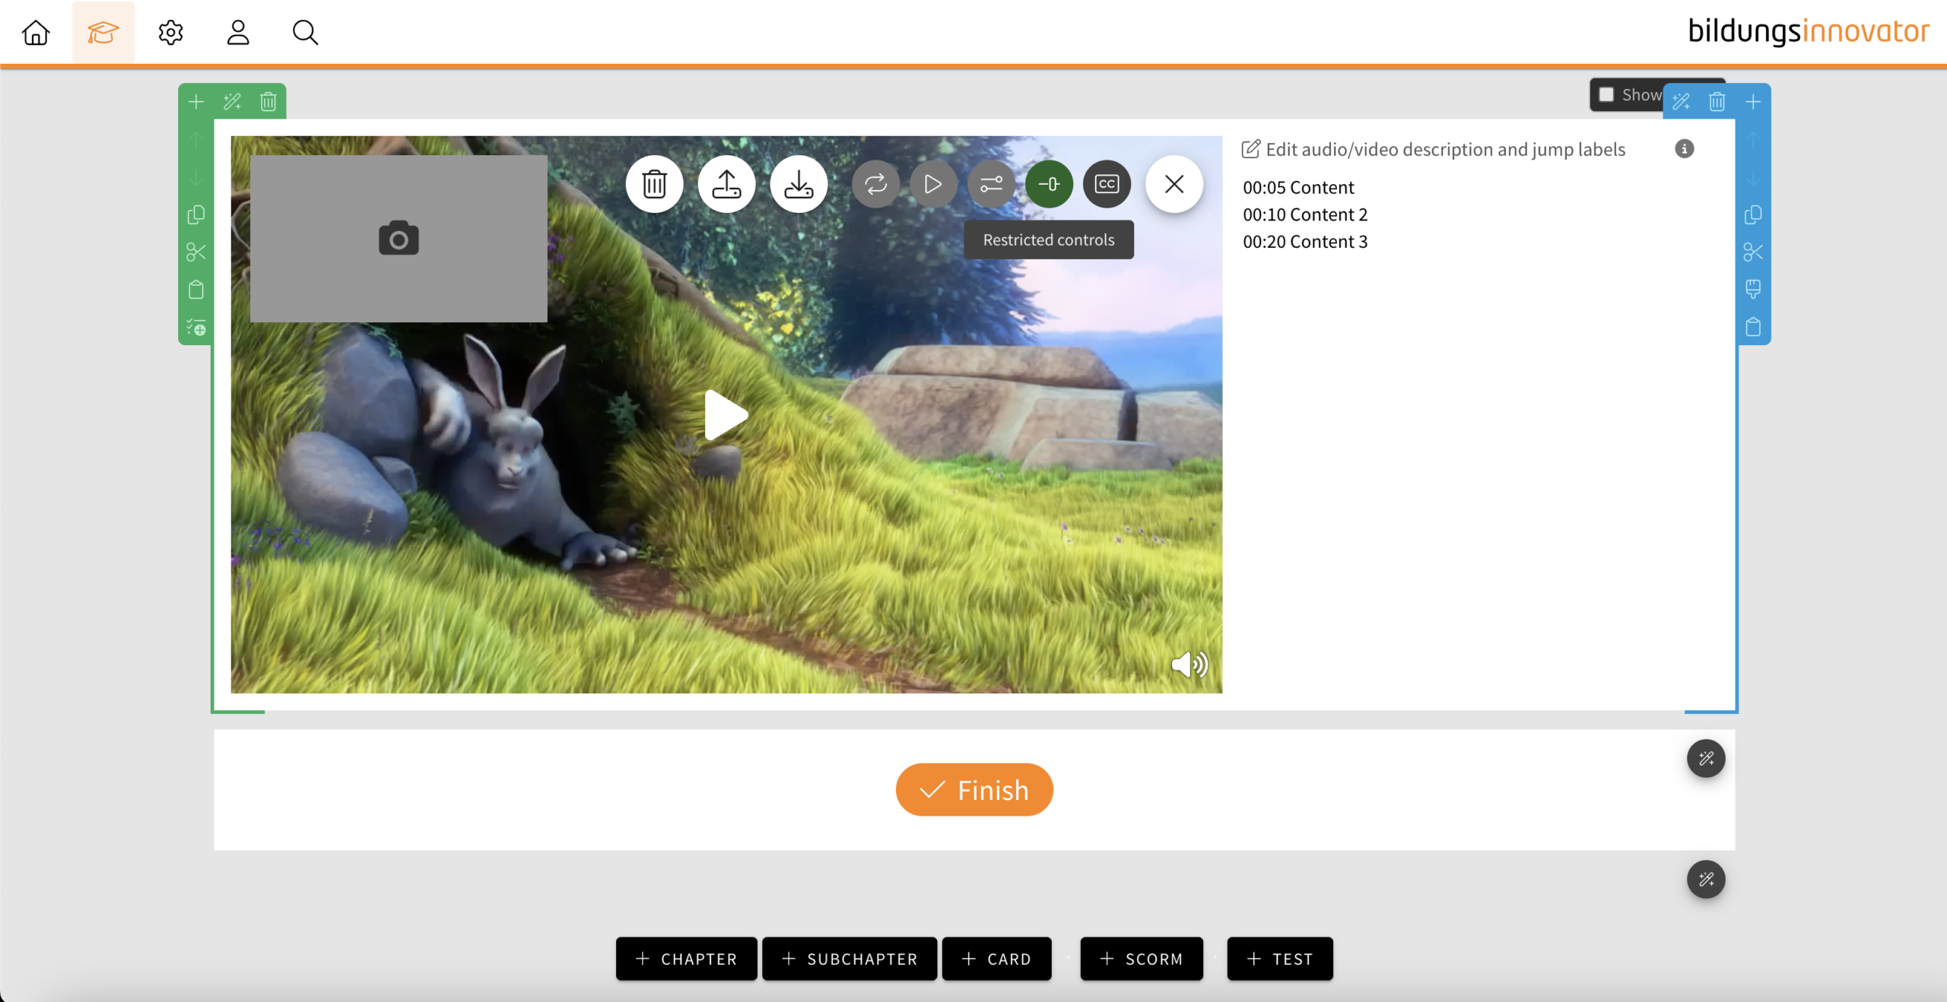1947x1002 pixels.
Task: Open the search magnifier icon
Action: (305, 32)
